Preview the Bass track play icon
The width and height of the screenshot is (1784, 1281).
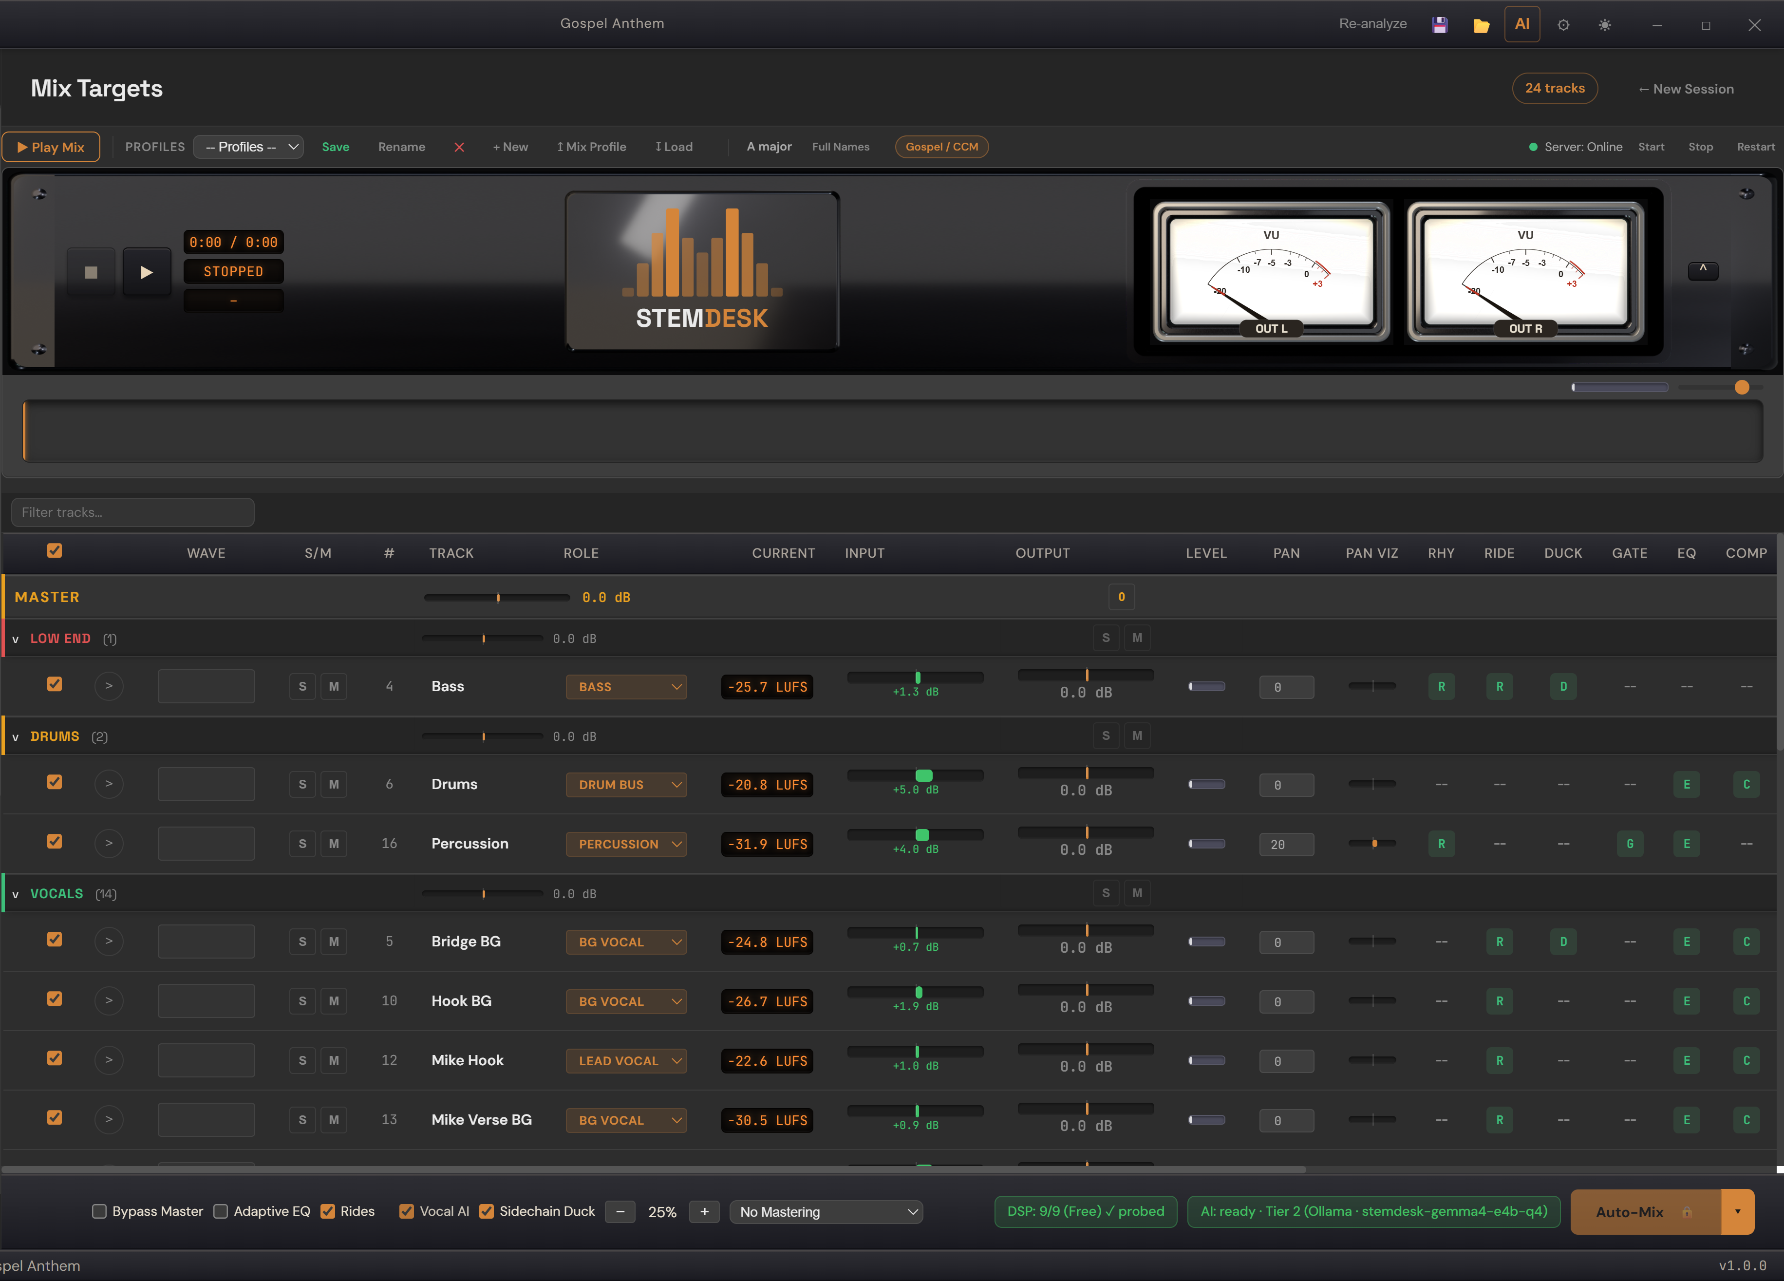point(109,686)
